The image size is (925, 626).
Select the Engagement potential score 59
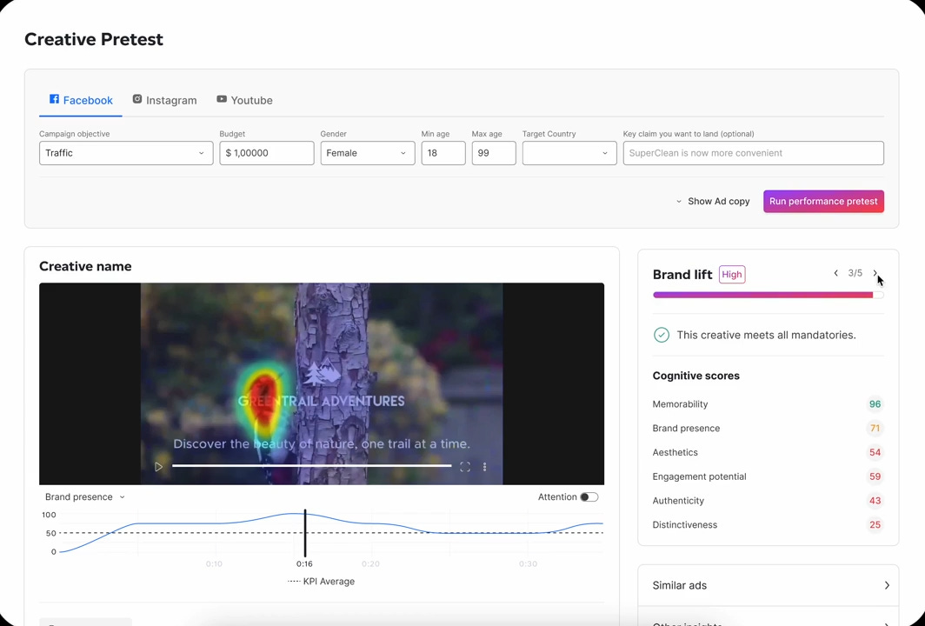pos(875,476)
